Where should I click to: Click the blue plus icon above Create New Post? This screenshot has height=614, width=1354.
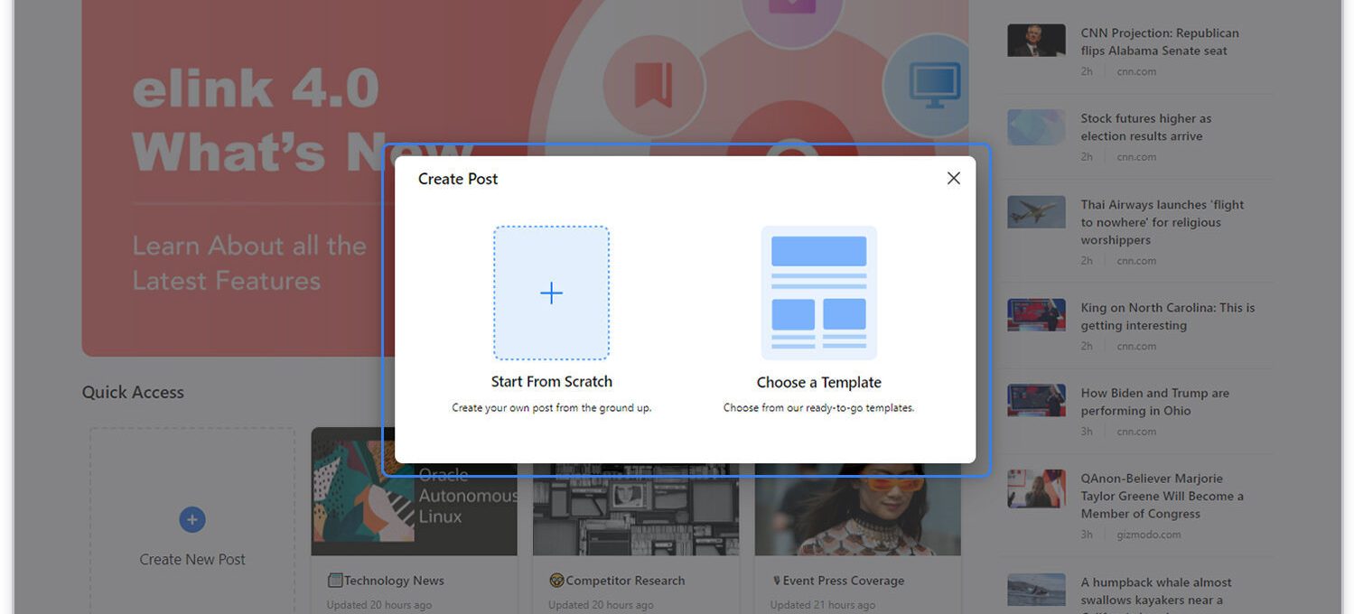pyautogui.click(x=192, y=520)
